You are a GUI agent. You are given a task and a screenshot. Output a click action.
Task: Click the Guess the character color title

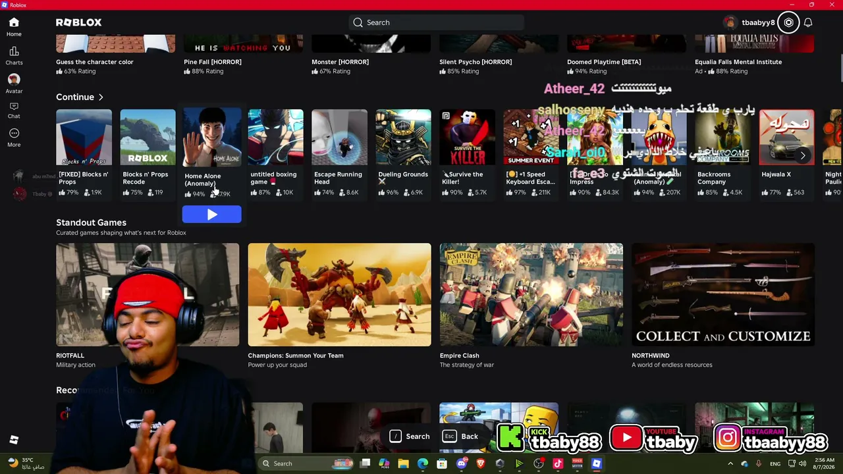click(95, 62)
